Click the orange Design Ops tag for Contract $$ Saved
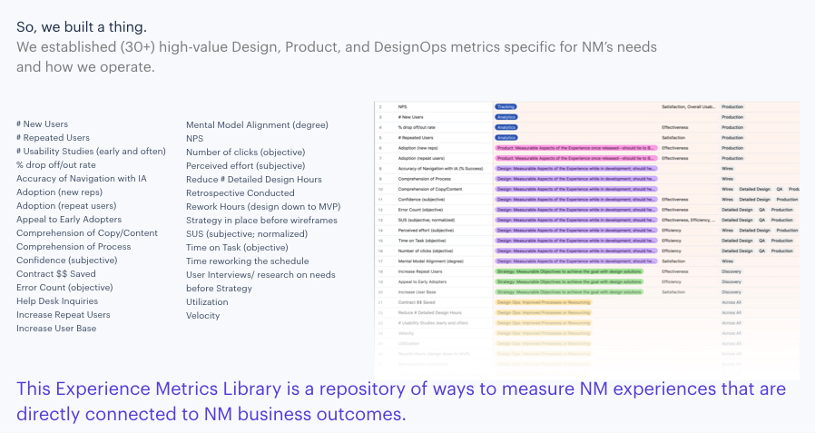The image size is (815, 433). (543, 301)
